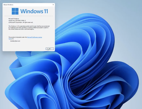Click the Microsoft Corporation copyright line
Image resolution: width=142 pixels, height=109 pixels.
[x=21, y=22]
